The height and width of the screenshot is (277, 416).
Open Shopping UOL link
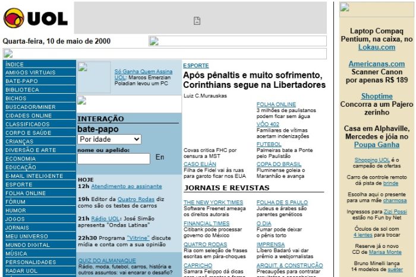click(x=372, y=160)
